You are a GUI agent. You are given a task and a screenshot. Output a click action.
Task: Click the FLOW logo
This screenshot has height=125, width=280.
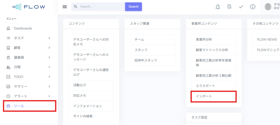[x=29, y=7]
